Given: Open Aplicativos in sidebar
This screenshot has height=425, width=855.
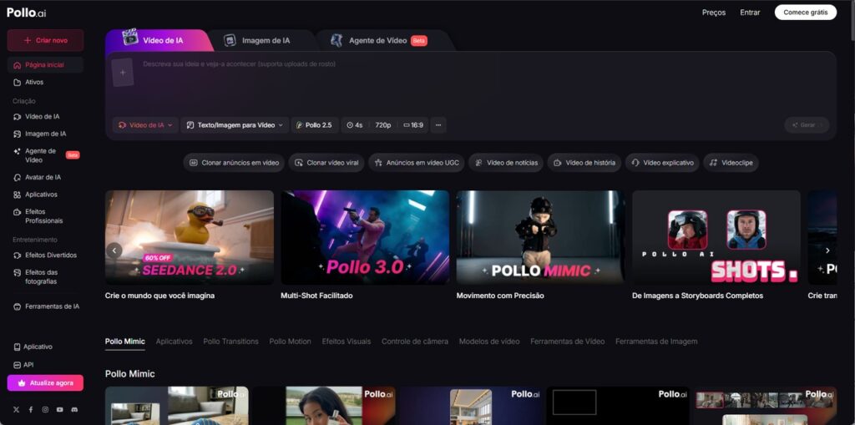Looking at the screenshot, I should (45, 195).
